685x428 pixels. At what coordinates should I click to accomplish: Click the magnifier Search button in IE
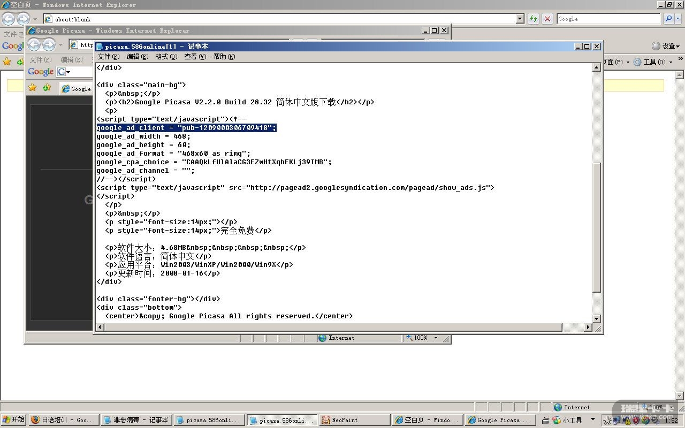pyautogui.click(x=668, y=19)
